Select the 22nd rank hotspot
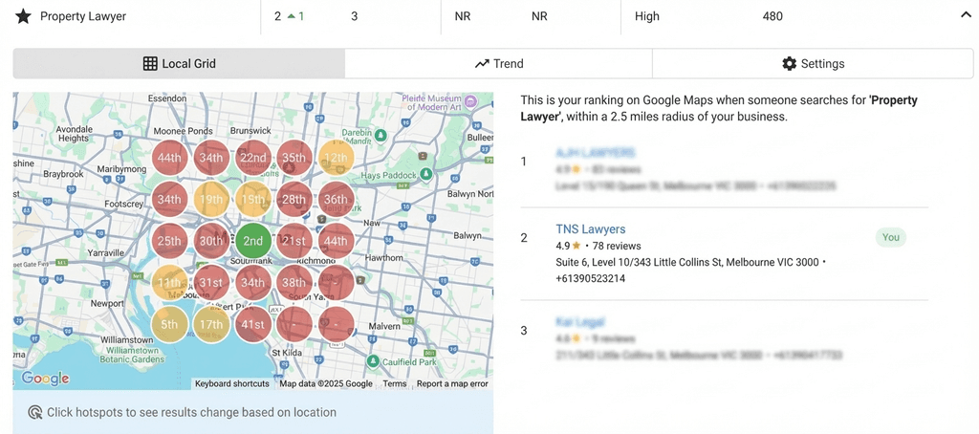The width and height of the screenshot is (979, 434). (252, 158)
